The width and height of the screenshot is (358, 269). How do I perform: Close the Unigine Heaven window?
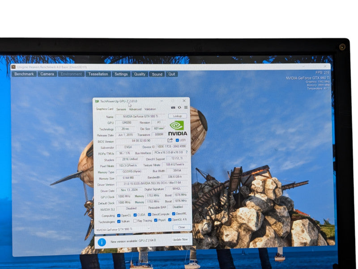[x=325, y=66]
